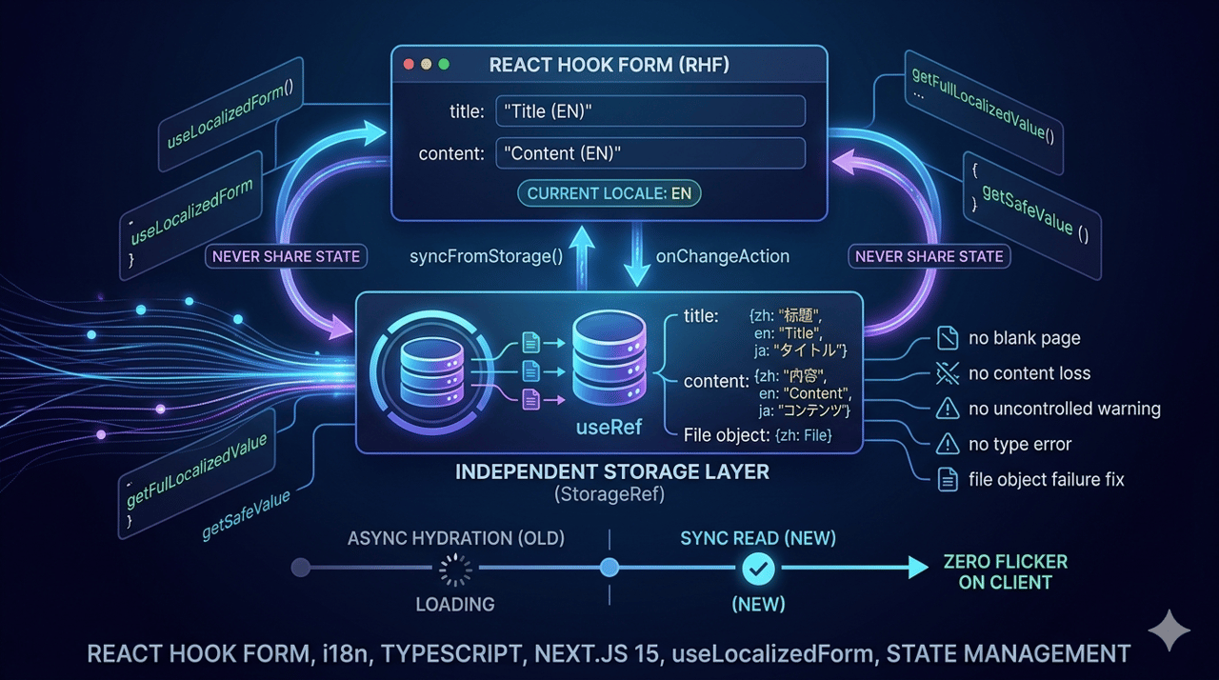
Task: Click the warning triangle beside no uncontrolled warning
Action: pyautogui.click(x=947, y=409)
